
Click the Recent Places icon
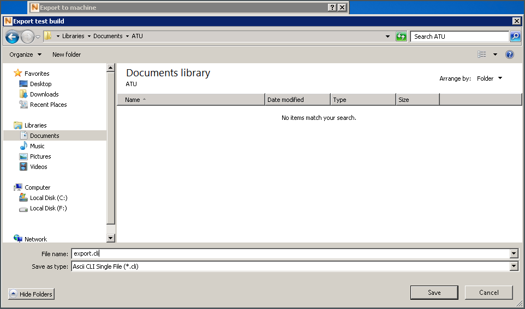click(x=23, y=104)
